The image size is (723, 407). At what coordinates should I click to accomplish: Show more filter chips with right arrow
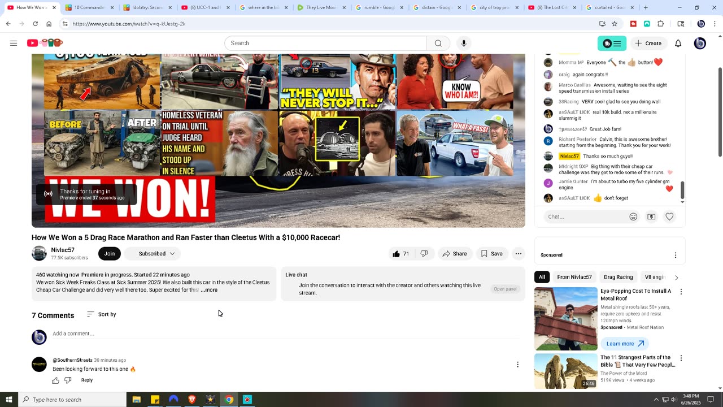click(x=676, y=278)
